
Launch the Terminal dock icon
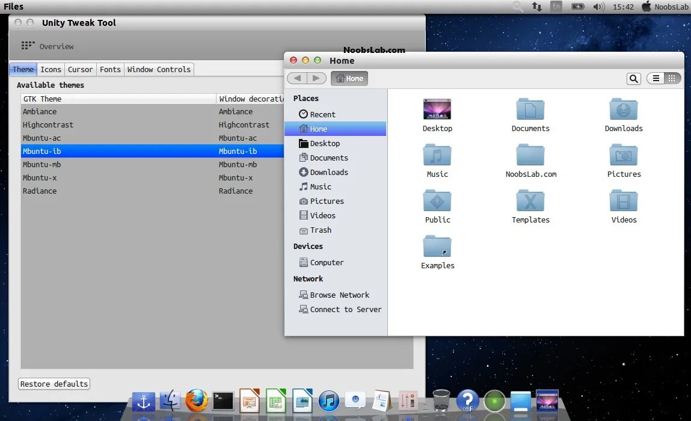click(223, 401)
